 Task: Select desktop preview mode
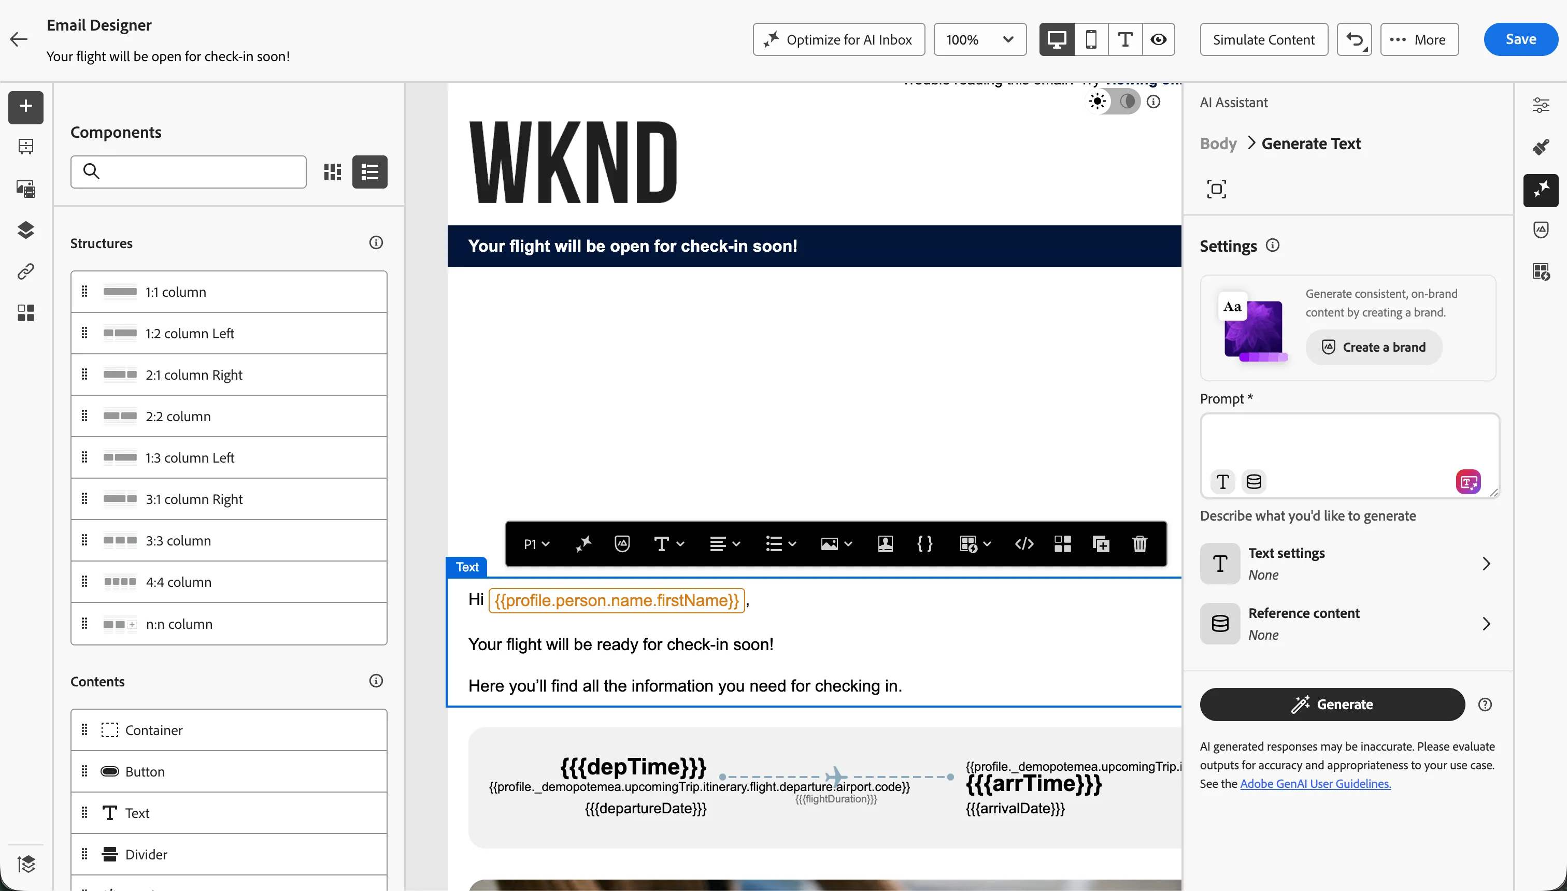coord(1057,40)
